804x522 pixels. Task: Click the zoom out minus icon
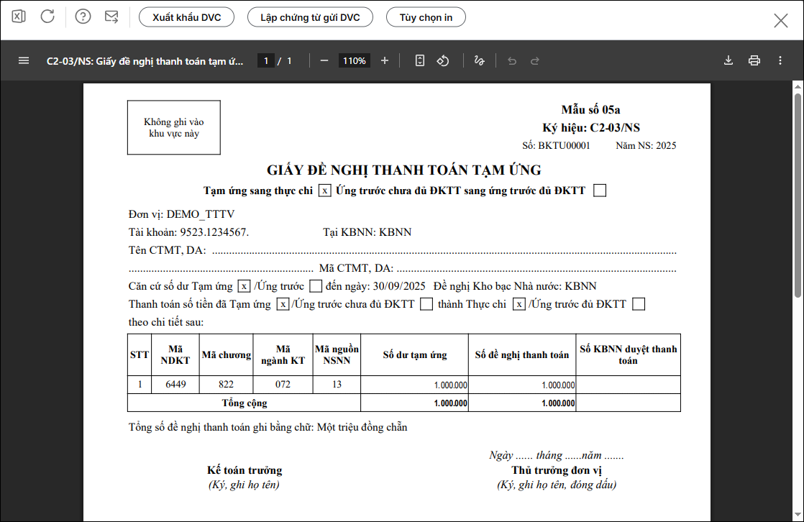coord(324,60)
